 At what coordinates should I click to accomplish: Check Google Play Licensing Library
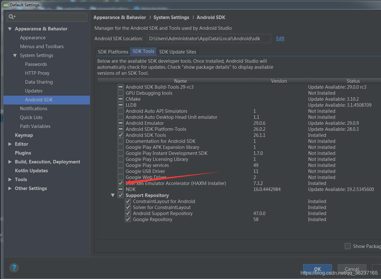(121, 159)
